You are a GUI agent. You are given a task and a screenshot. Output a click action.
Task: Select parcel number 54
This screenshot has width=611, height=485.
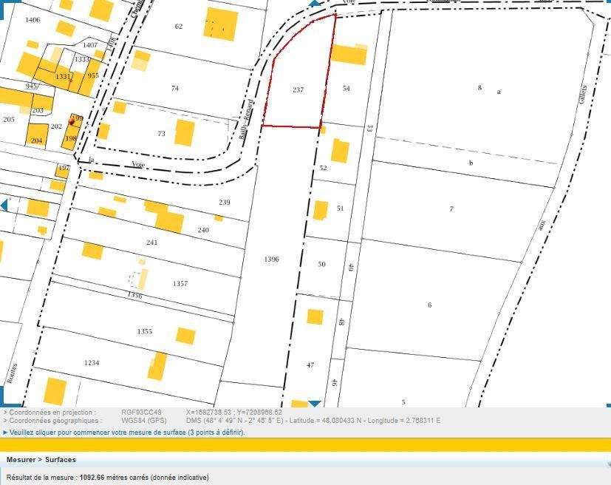(346, 88)
